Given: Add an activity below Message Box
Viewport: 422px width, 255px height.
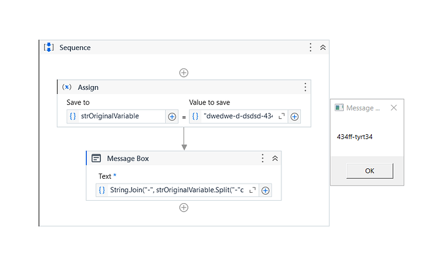Looking at the screenshot, I should point(183,207).
